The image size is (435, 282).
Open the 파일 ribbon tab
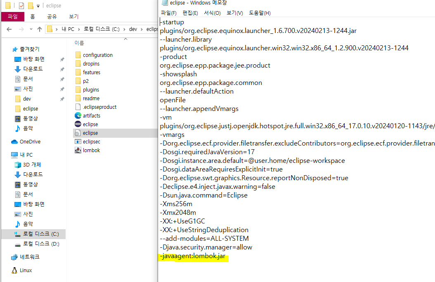pyautogui.click(x=13, y=16)
